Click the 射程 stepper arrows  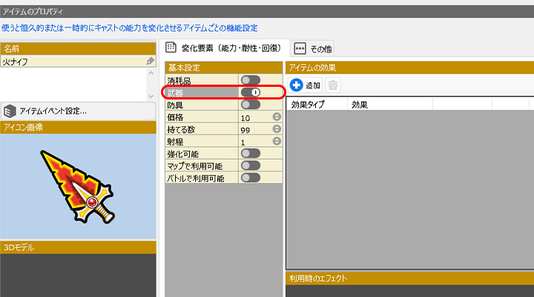pyautogui.click(x=277, y=141)
